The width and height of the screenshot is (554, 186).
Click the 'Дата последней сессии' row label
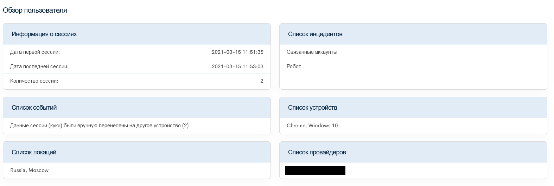[x=39, y=66]
